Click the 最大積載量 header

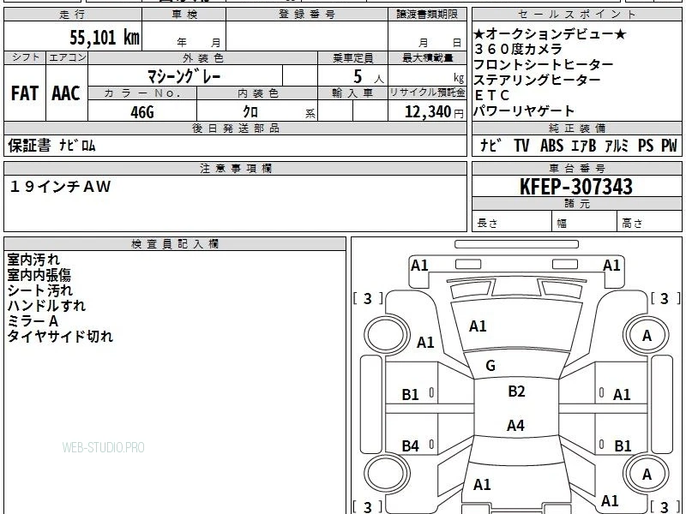click(427, 58)
